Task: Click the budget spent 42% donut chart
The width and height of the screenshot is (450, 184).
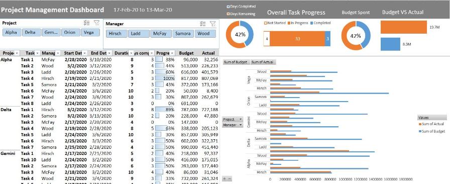Action: 356,36
